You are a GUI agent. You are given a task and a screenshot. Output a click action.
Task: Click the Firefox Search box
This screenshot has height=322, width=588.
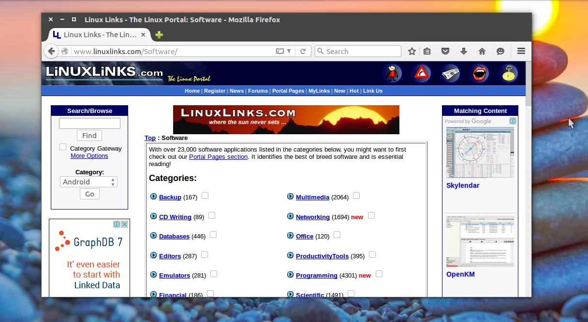(x=358, y=51)
